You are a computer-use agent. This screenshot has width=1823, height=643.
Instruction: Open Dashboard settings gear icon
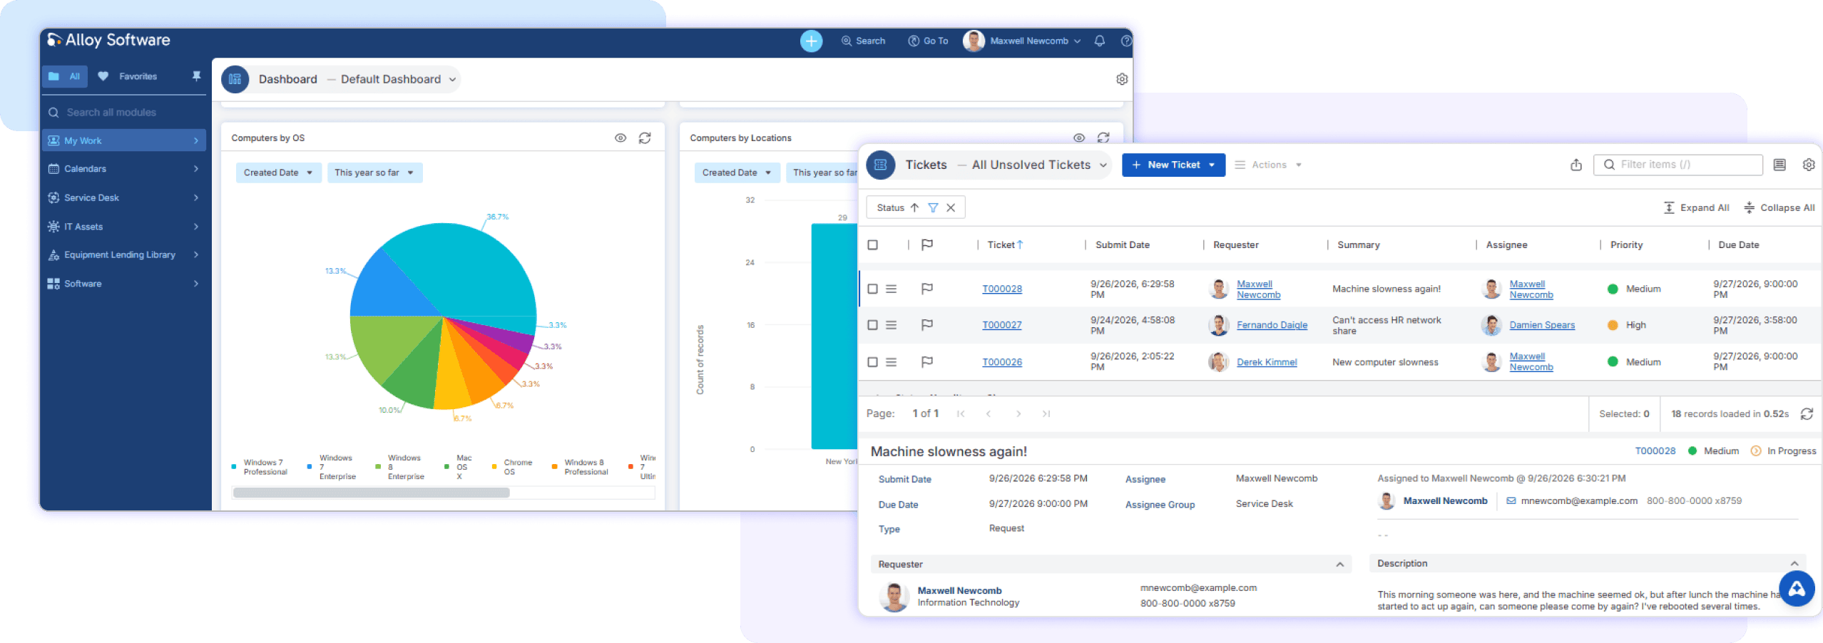pos(1122,79)
